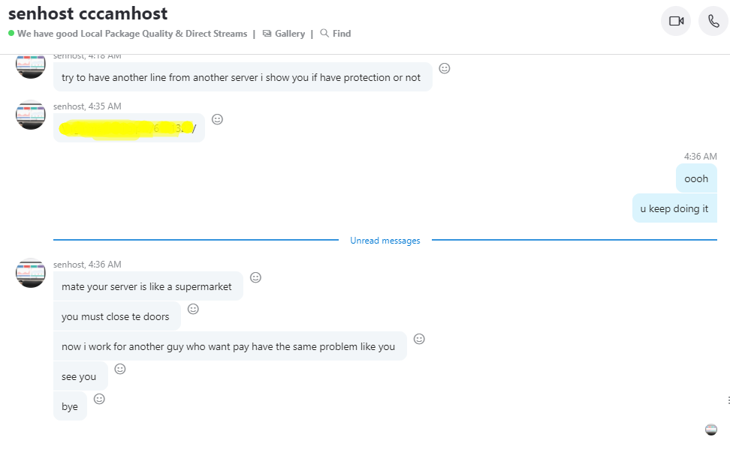Click the Unread messages divider label
This screenshot has height=449, width=730.
coord(385,241)
